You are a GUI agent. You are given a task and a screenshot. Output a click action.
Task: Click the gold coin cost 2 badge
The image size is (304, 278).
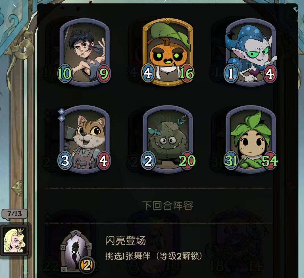(87, 265)
